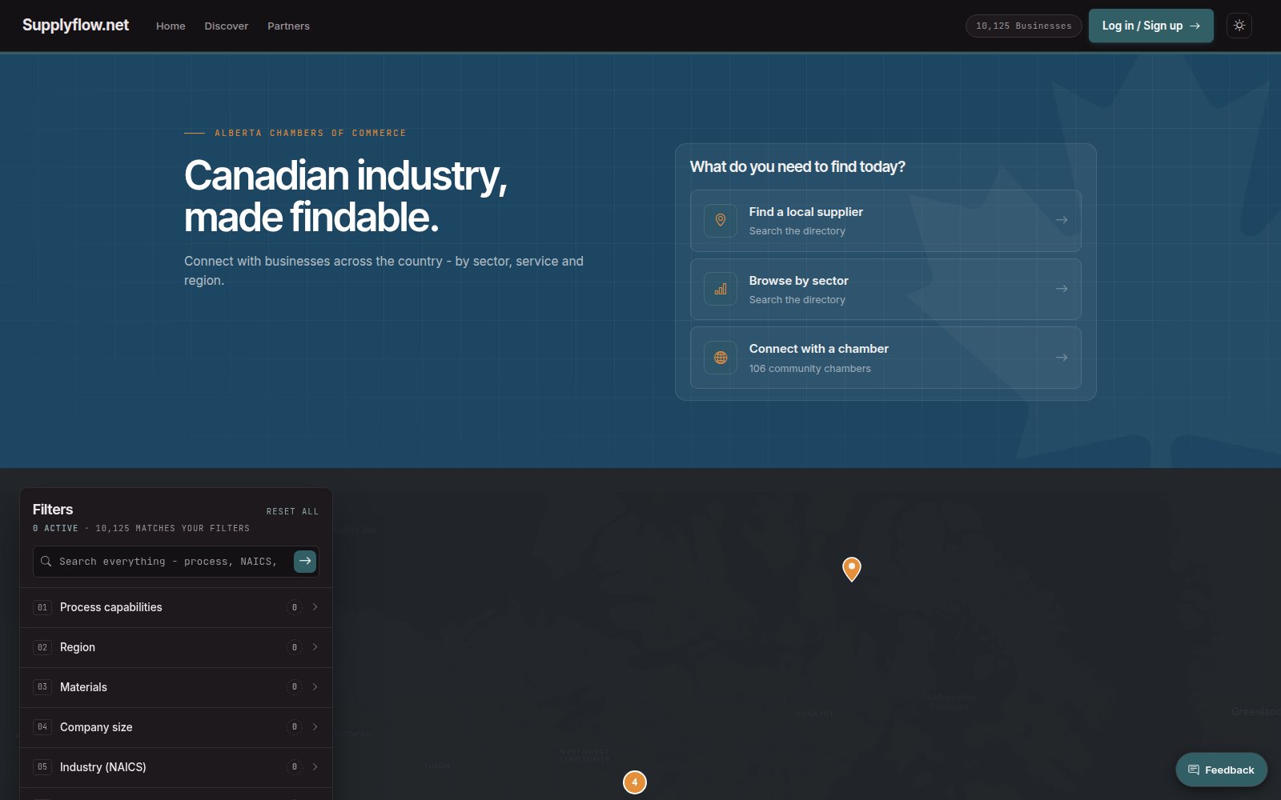Viewport: 1281px width, 800px height.
Task: Click the arrow on Browse by sector card
Action: tap(1062, 289)
